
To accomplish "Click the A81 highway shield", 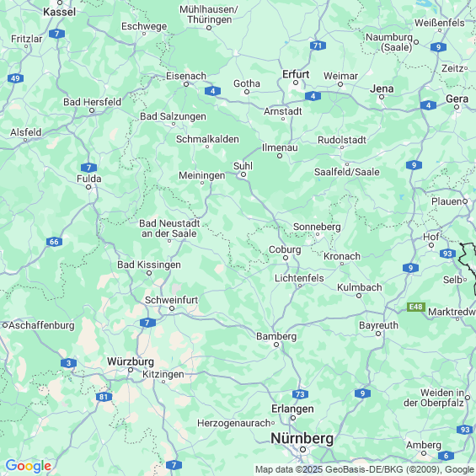I will [104, 397].
